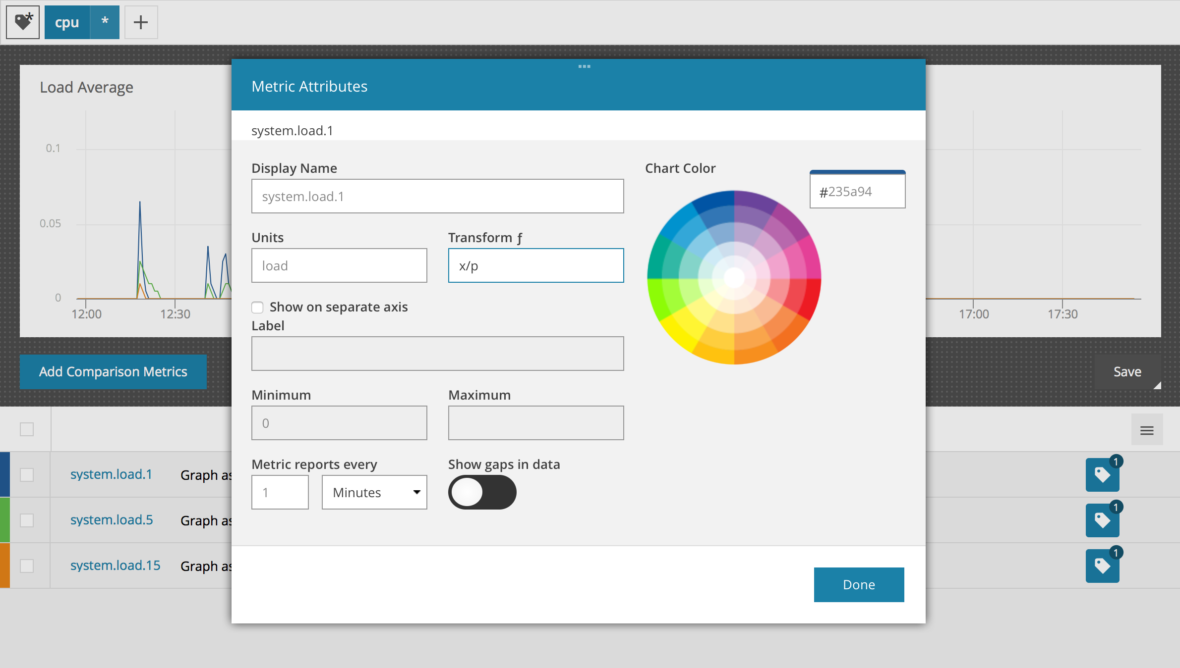Open the Minutes interval dropdown

374,492
